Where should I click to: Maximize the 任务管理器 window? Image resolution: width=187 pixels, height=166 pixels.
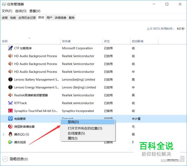[x=167, y=4]
